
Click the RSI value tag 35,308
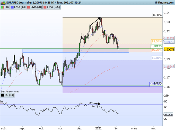168,115
